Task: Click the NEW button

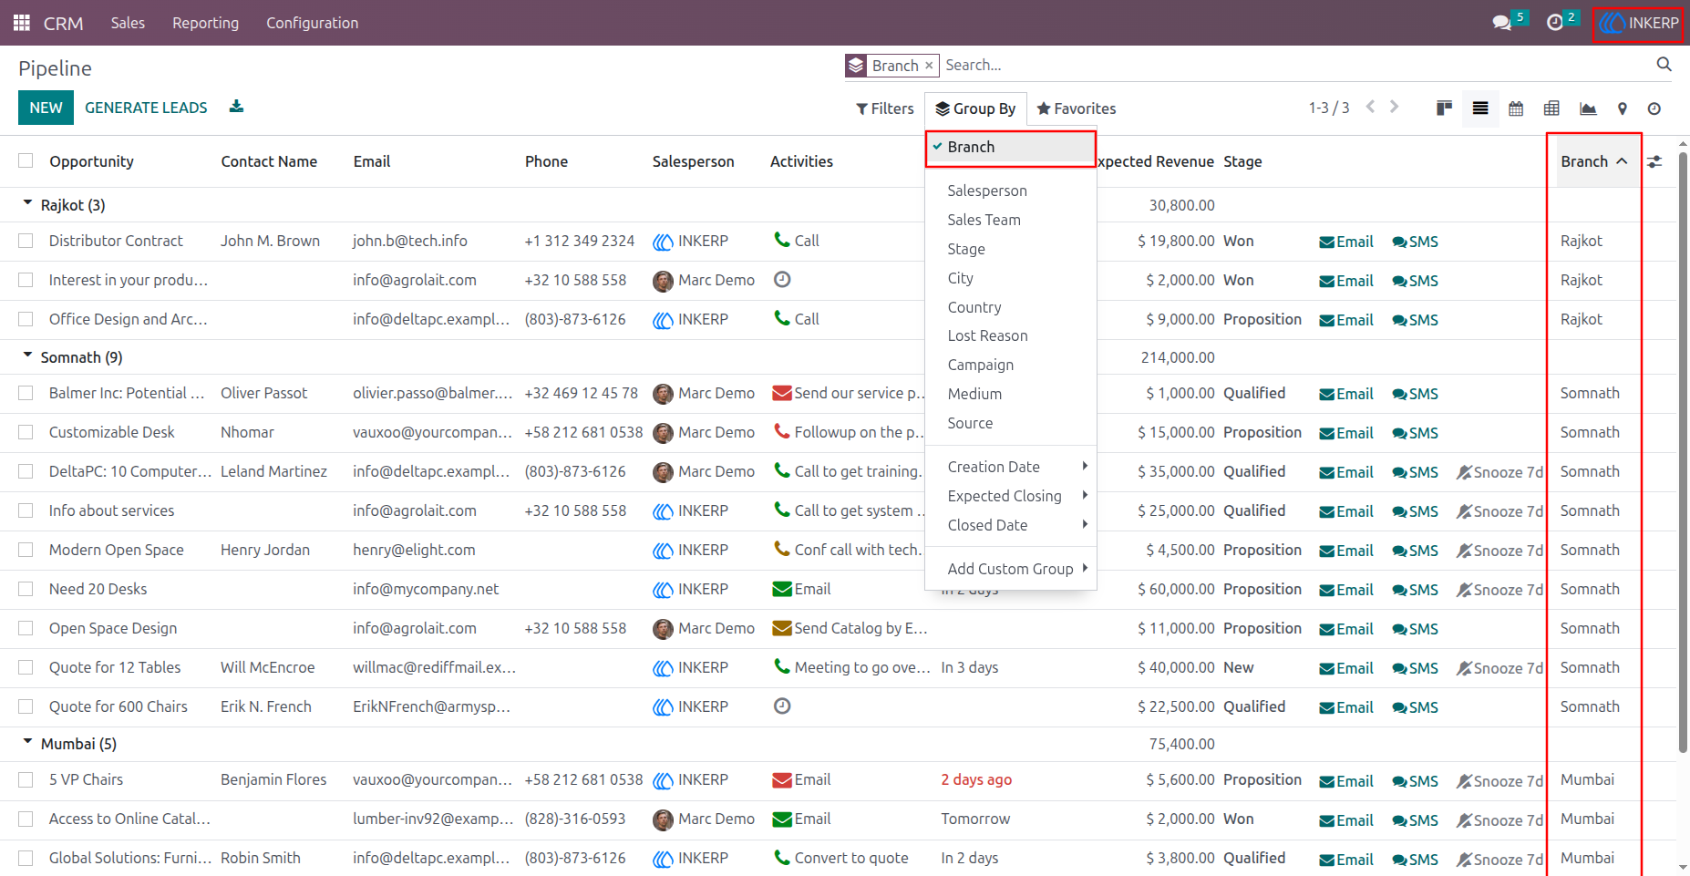Action: pyautogui.click(x=46, y=108)
